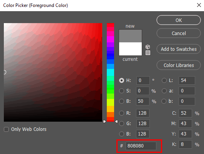Enable the Only Web Colors checkbox

pyautogui.click(x=6, y=129)
